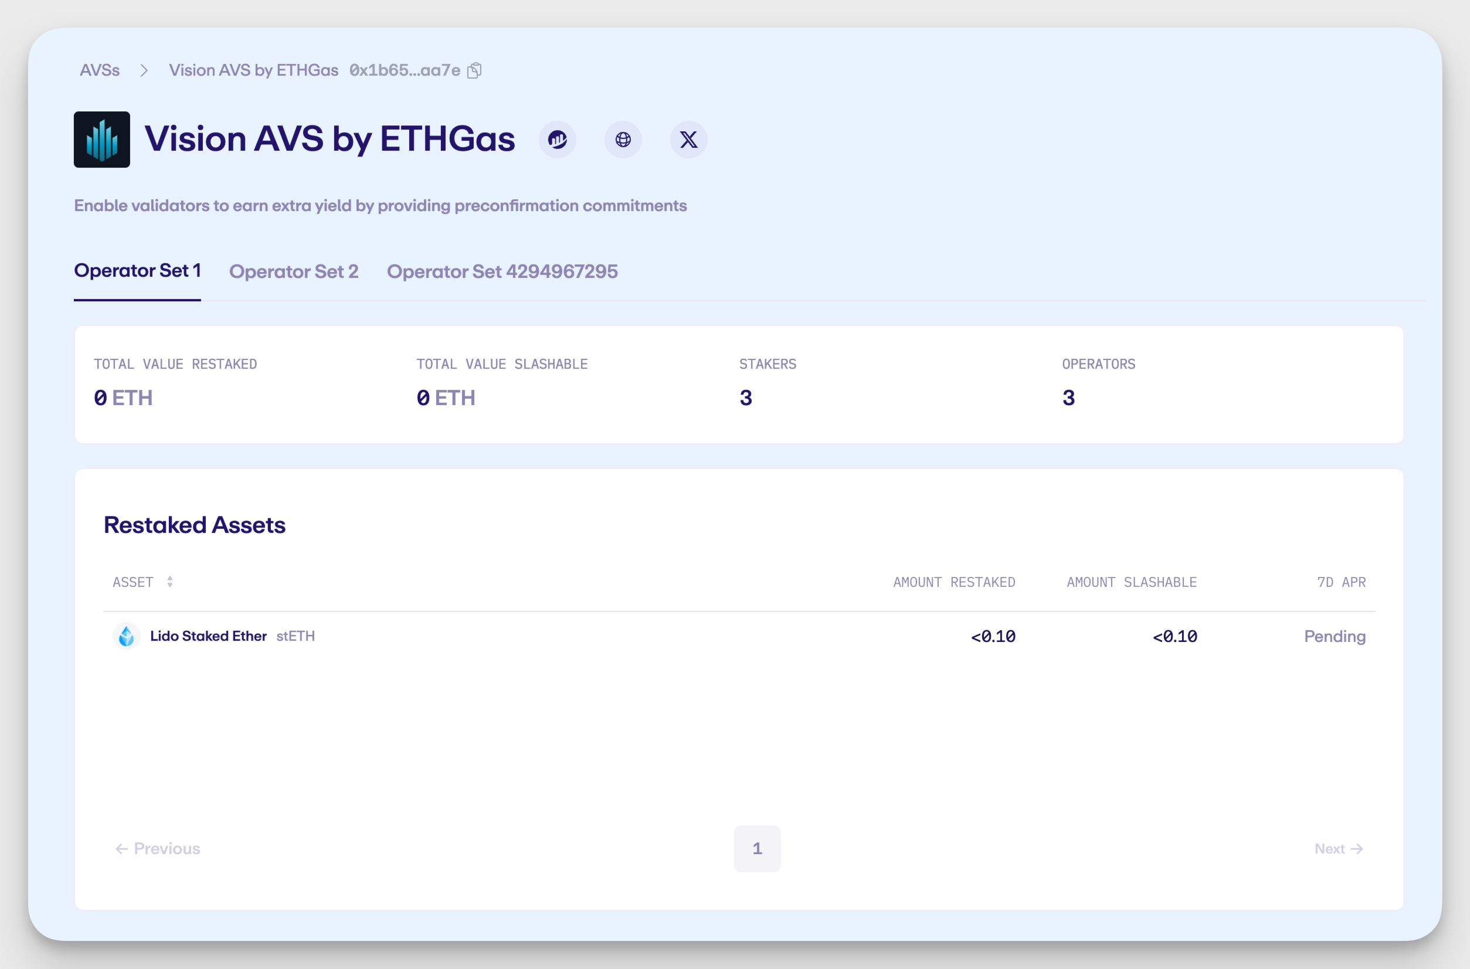Click the AMOUNT RESTAKED column header
Viewport: 1470px width, 969px height.
point(954,582)
